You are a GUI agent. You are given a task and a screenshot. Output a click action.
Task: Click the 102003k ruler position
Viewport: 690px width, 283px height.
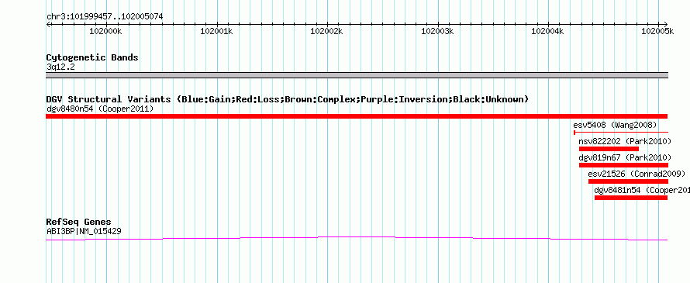coord(437,31)
